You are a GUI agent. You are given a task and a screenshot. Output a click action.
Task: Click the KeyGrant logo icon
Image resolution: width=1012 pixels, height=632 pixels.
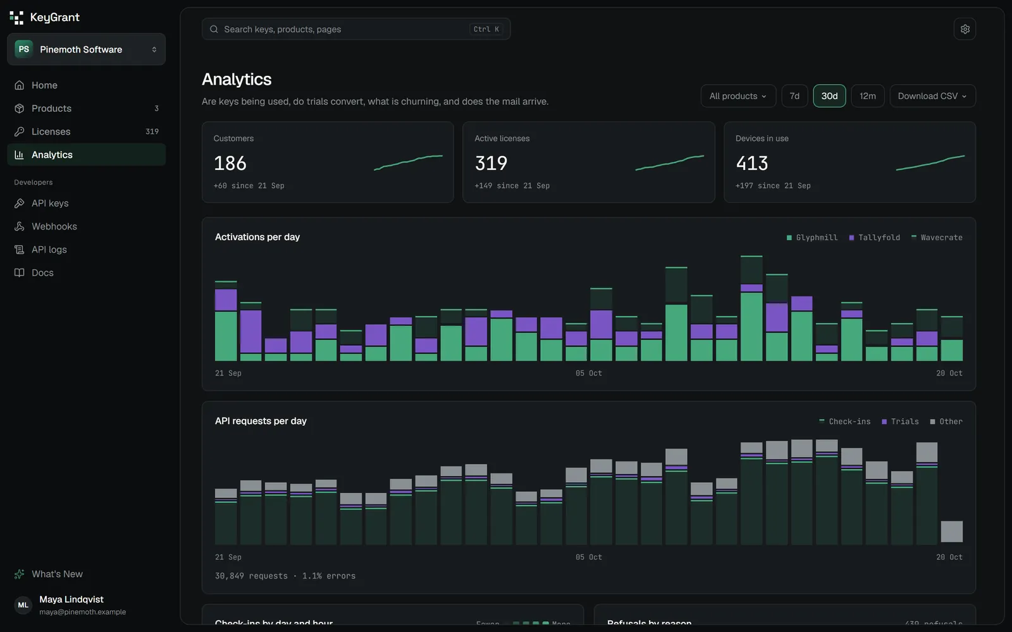(16, 18)
